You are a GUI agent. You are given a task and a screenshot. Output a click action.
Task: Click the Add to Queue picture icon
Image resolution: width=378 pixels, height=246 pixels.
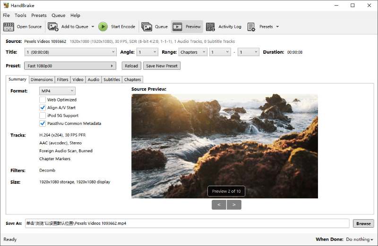[53, 27]
